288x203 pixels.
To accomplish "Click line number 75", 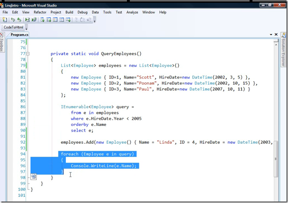I will 23,42.
